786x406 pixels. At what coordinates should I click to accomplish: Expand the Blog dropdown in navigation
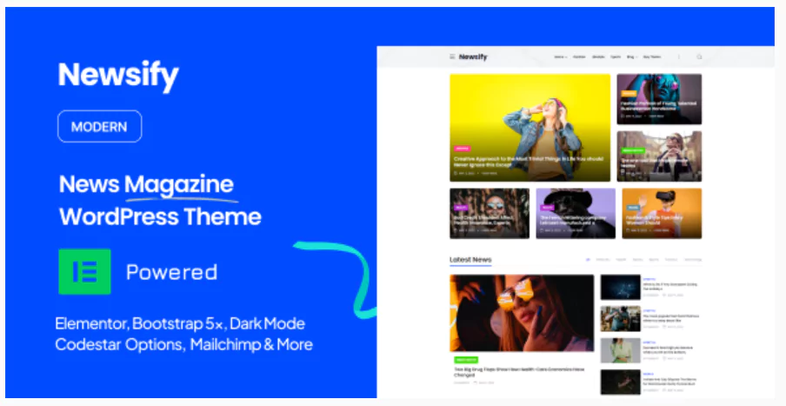click(631, 57)
